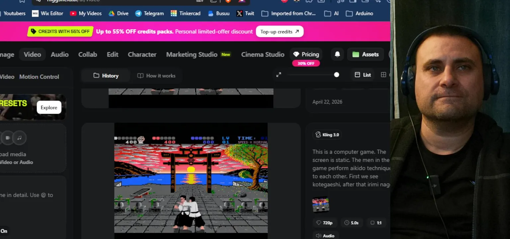Open Cinema Studio
This screenshot has width=510, height=239.
(x=263, y=54)
